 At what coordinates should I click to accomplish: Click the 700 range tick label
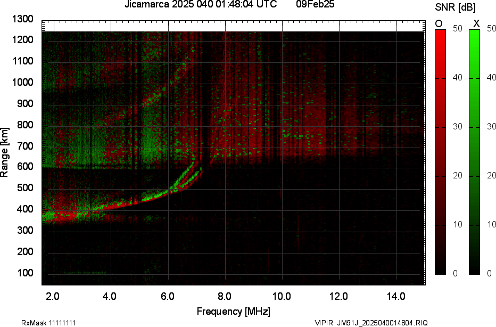tap(26, 146)
